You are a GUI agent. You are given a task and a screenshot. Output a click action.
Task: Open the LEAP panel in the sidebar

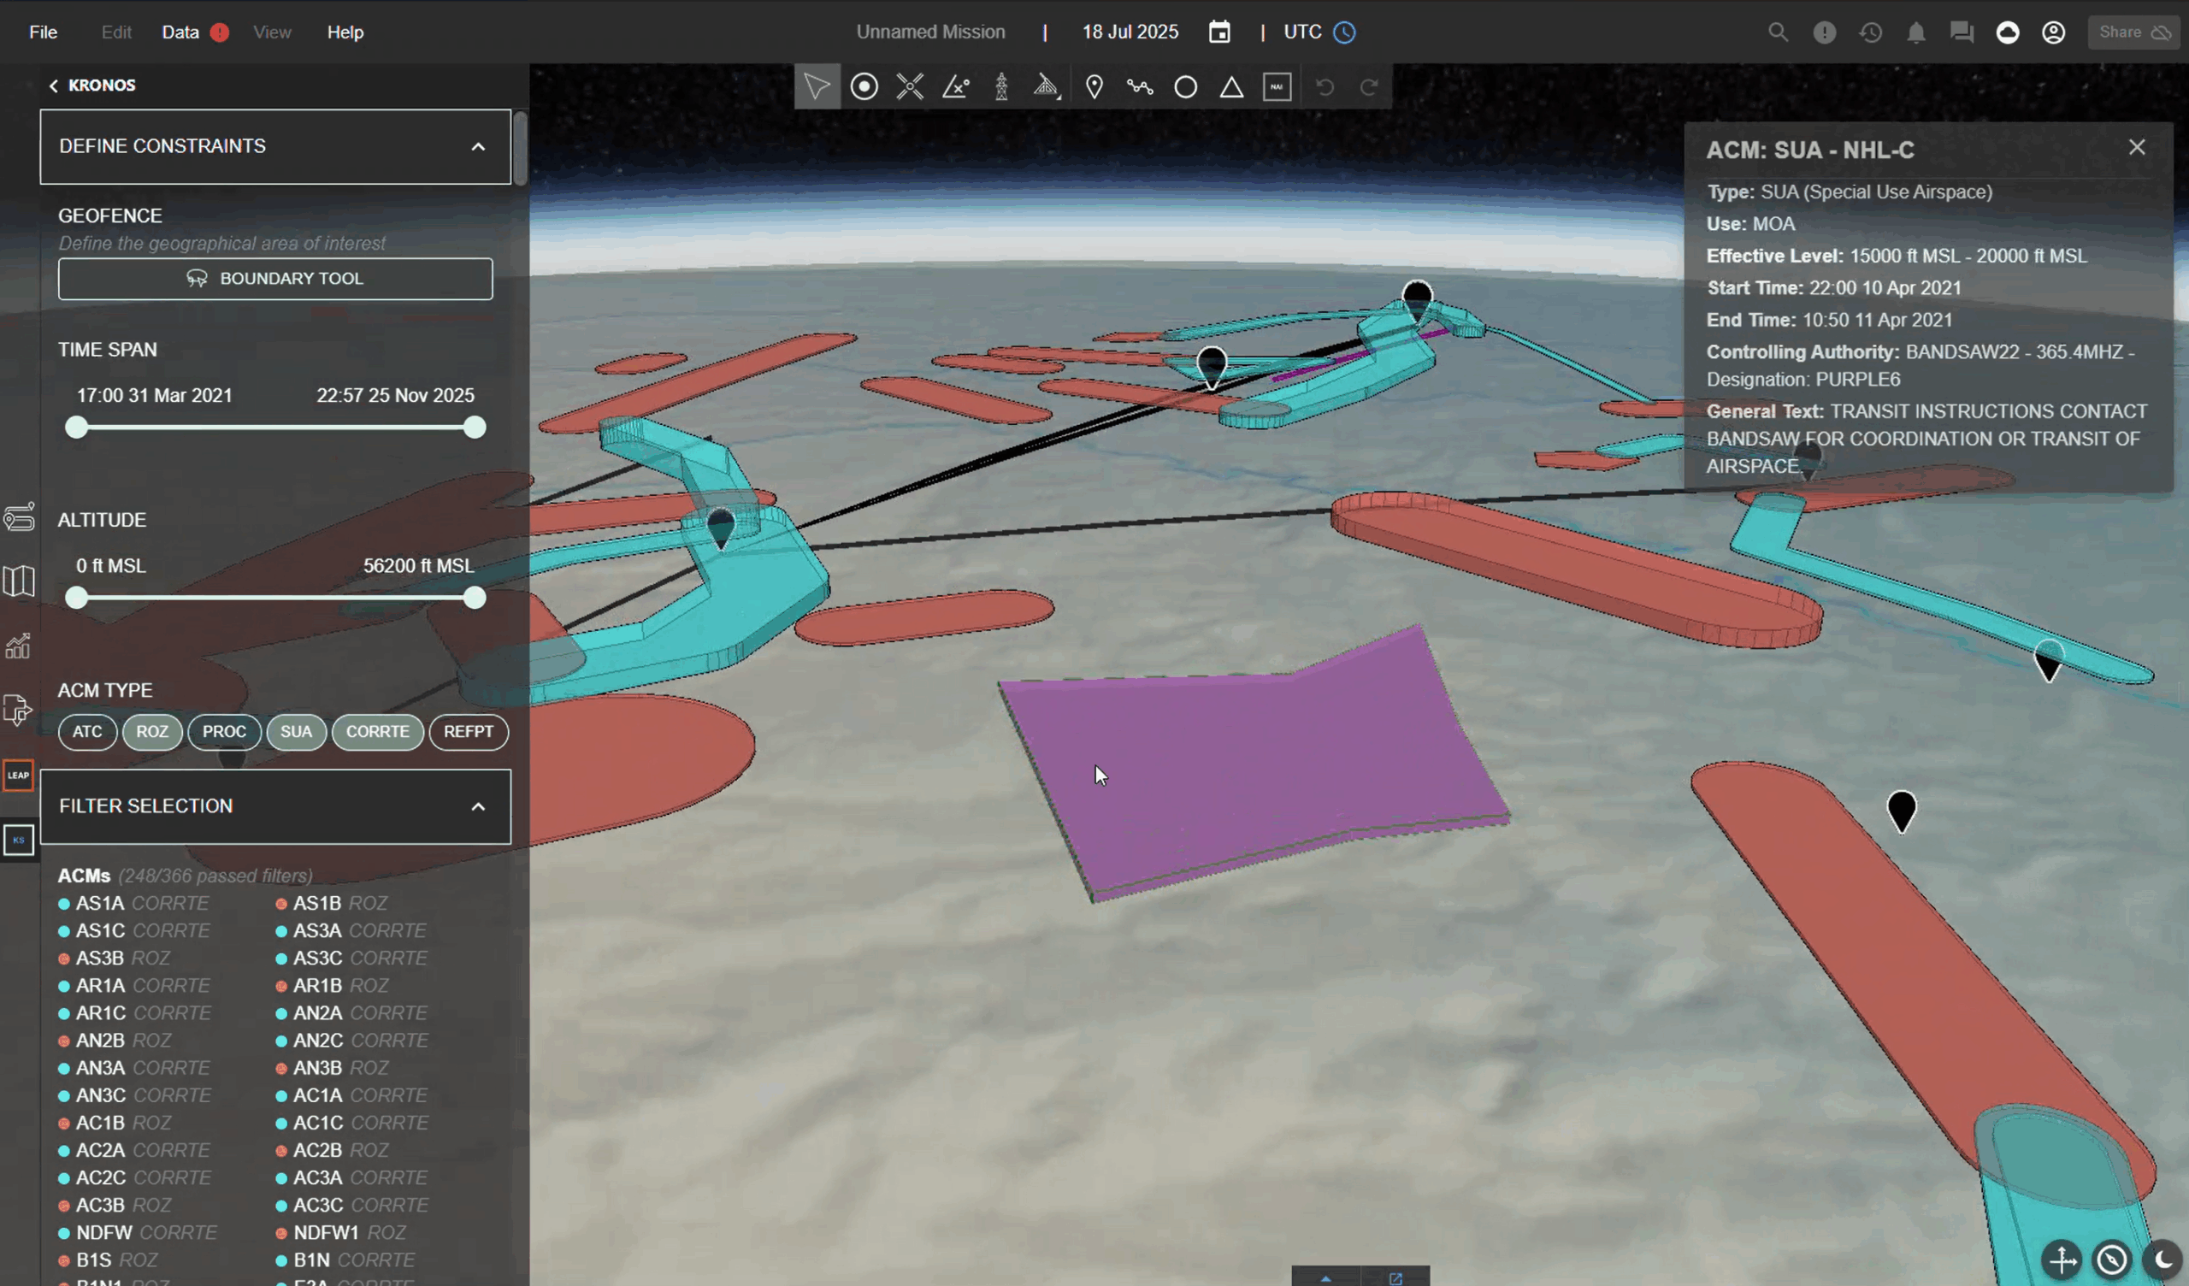pyautogui.click(x=18, y=775)
